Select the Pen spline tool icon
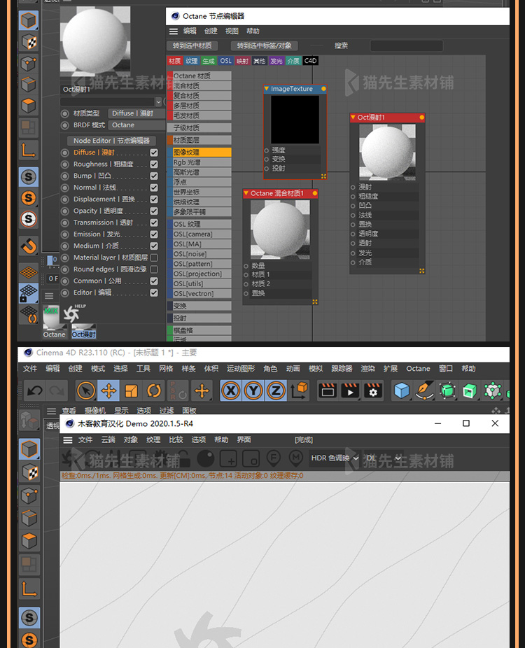The height and width of the screenshot is (648, 525). coord(425,391)
